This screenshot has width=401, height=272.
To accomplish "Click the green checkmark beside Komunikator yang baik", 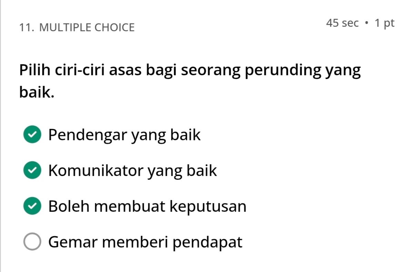I will (32, 171).
